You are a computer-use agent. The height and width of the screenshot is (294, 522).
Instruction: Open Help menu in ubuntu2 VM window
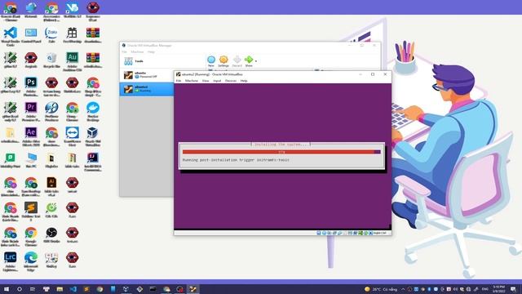point(244,81)
